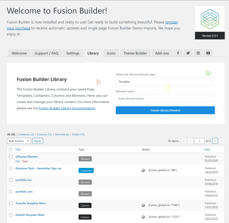Open the Settings tab
Viewport: 229px width, 223px height.
[73, 53]
